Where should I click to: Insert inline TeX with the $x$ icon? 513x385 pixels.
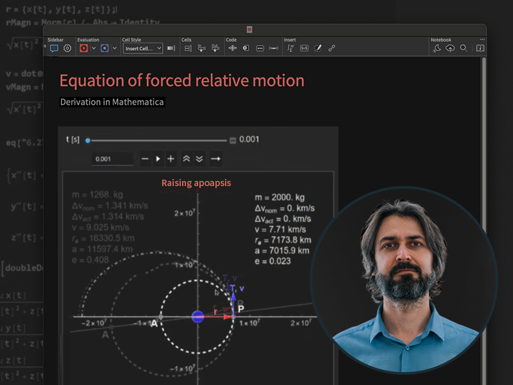(304, 49)
